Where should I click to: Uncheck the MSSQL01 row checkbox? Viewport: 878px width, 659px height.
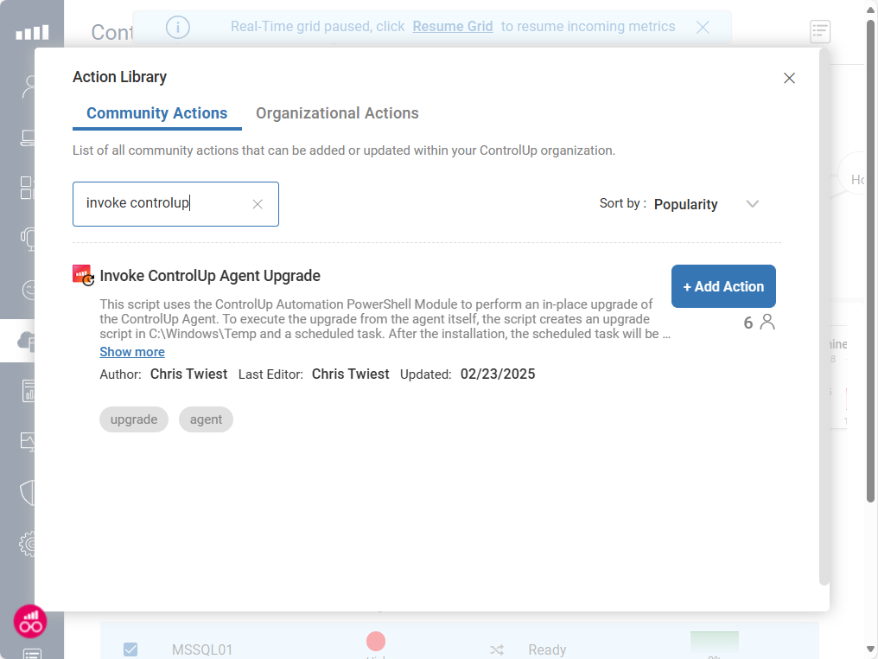[x=130, y=649]
